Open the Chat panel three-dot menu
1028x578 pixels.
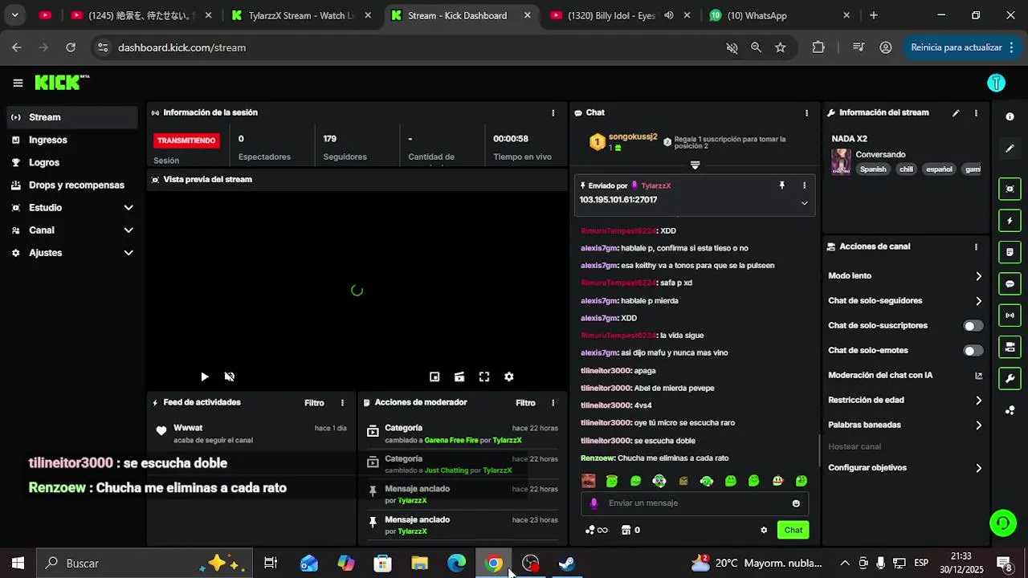806,113
